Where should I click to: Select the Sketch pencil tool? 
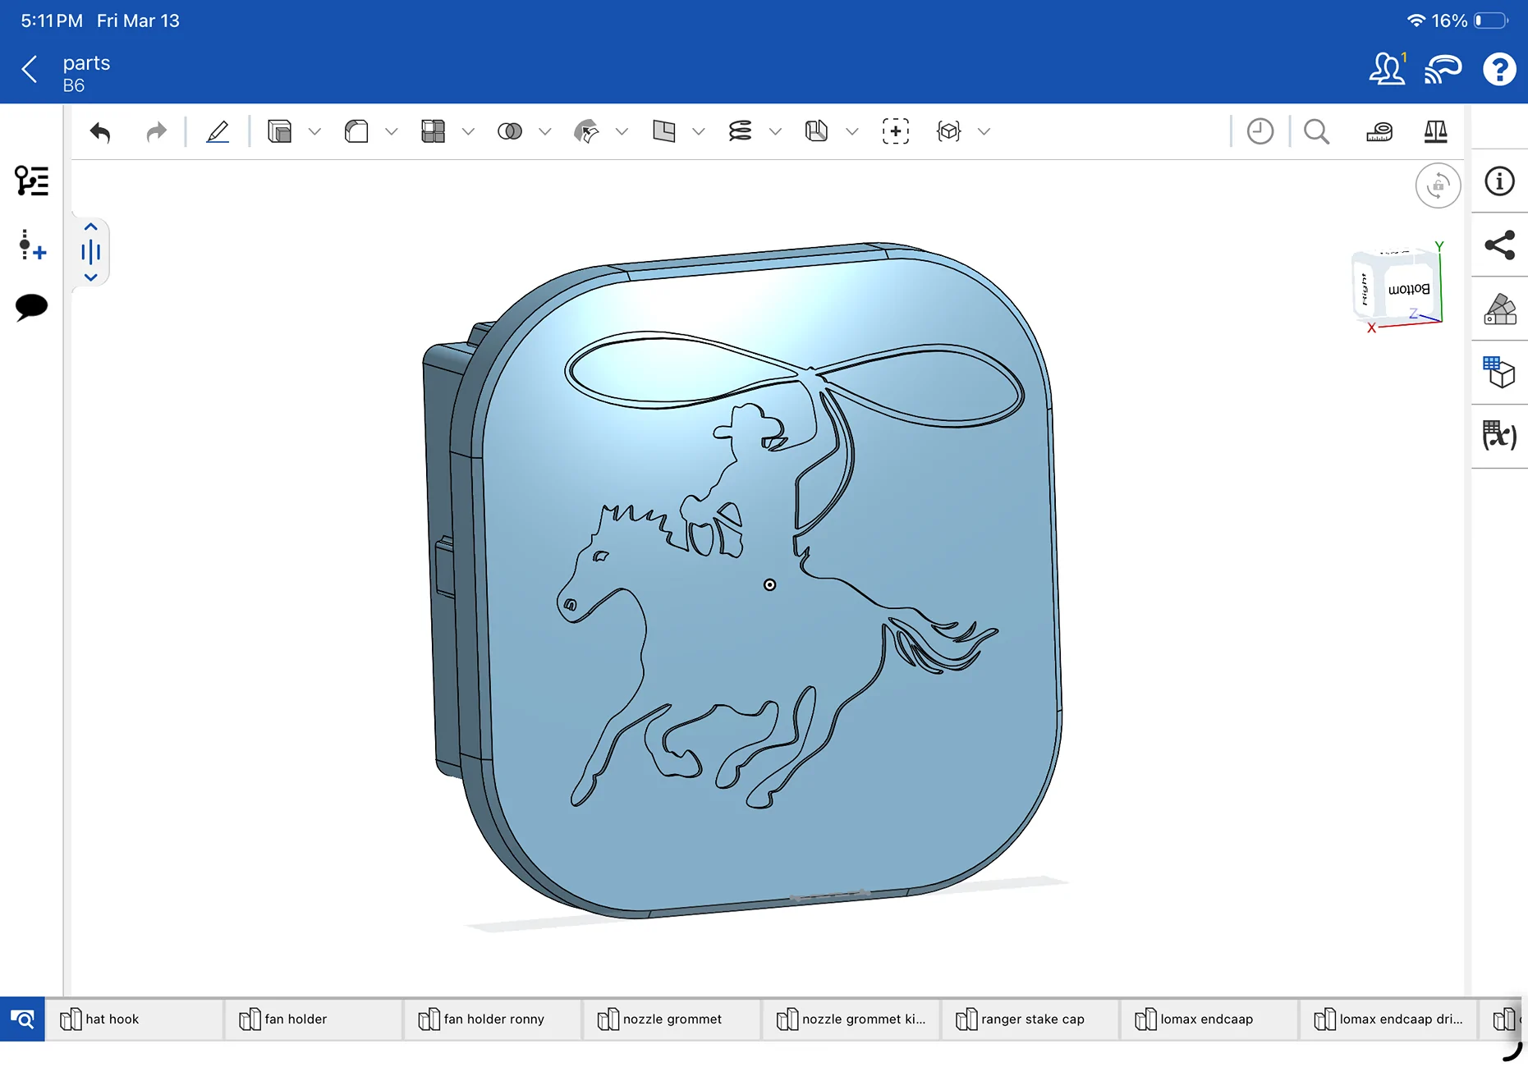pos(218,131)
